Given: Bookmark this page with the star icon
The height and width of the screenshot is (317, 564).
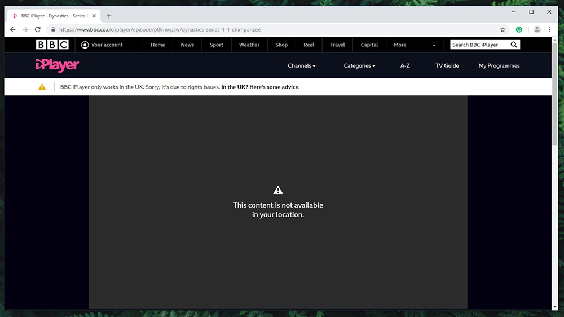Looking at the screenshot, I should click(503, 29).
